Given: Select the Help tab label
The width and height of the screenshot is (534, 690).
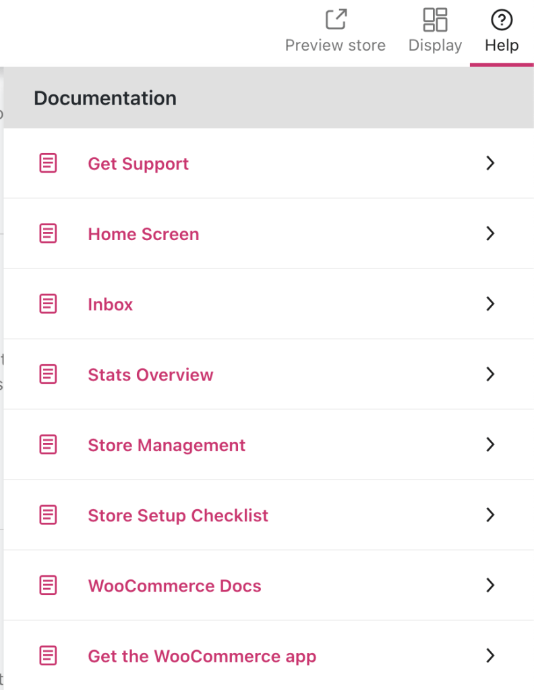Looking at the screenshot, I should coord(502,46).
